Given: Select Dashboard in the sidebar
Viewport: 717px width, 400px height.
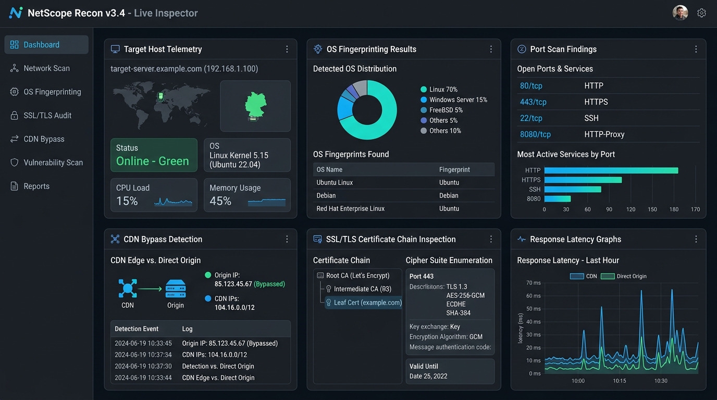Looking at the screenshot, I should point(46,45).
